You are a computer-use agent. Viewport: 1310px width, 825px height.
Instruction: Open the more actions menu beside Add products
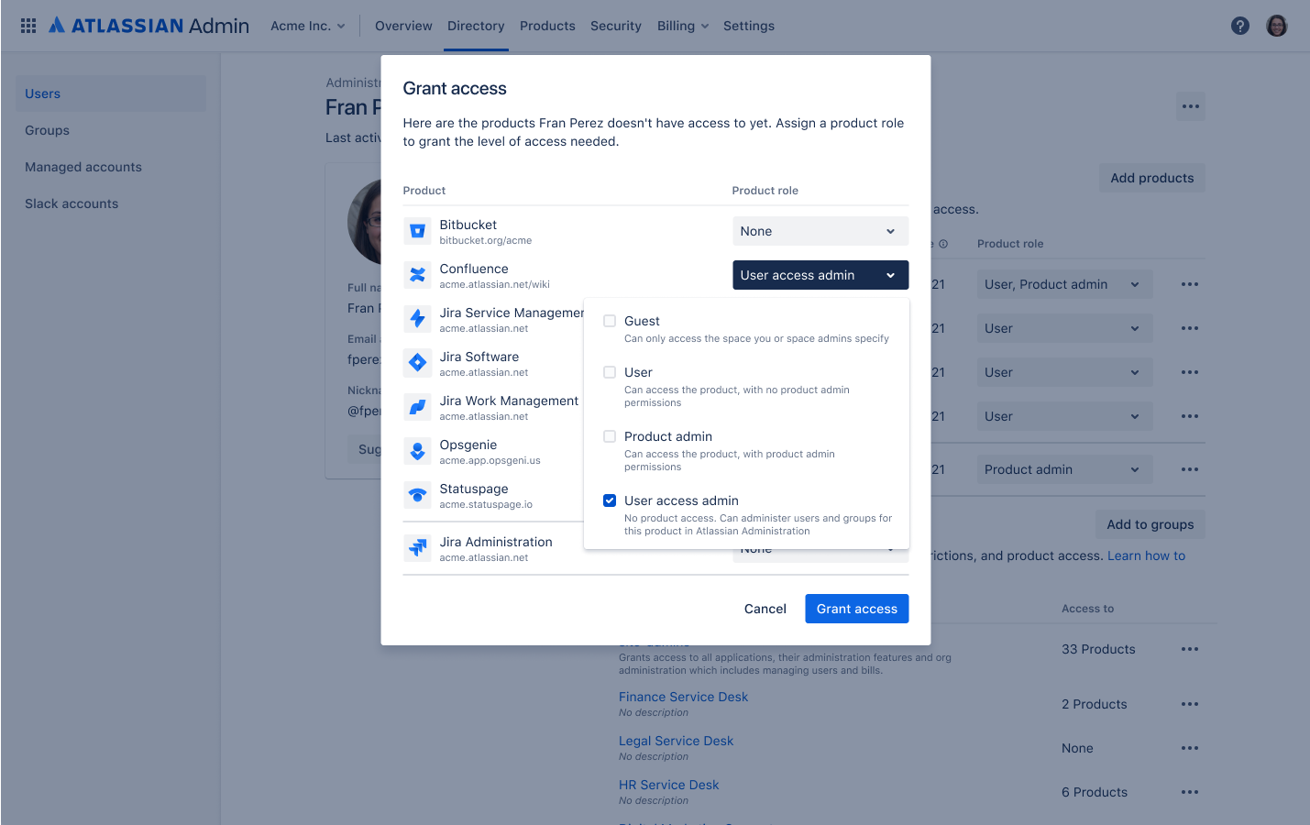pyautogui.click(x=1191, y=106)
